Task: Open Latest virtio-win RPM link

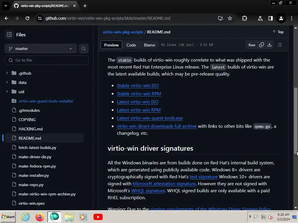Action: coord(139,110)
